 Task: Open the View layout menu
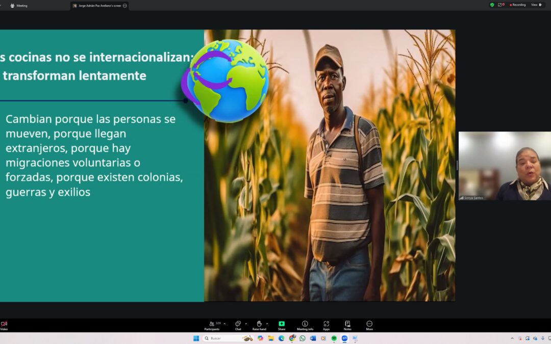pyautogui.click(x=536, y=5)
